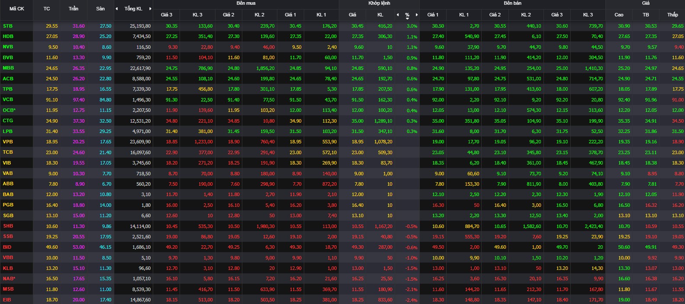Viewport: 685px width, 304px height.
Task: Click the TB average price header
Action: click(x=646, y=15)
